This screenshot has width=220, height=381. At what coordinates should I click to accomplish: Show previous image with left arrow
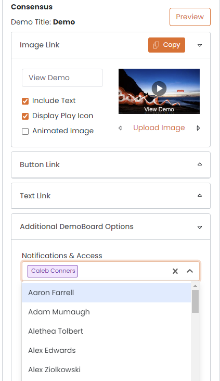pyautogui.click(x=120, y=128)
